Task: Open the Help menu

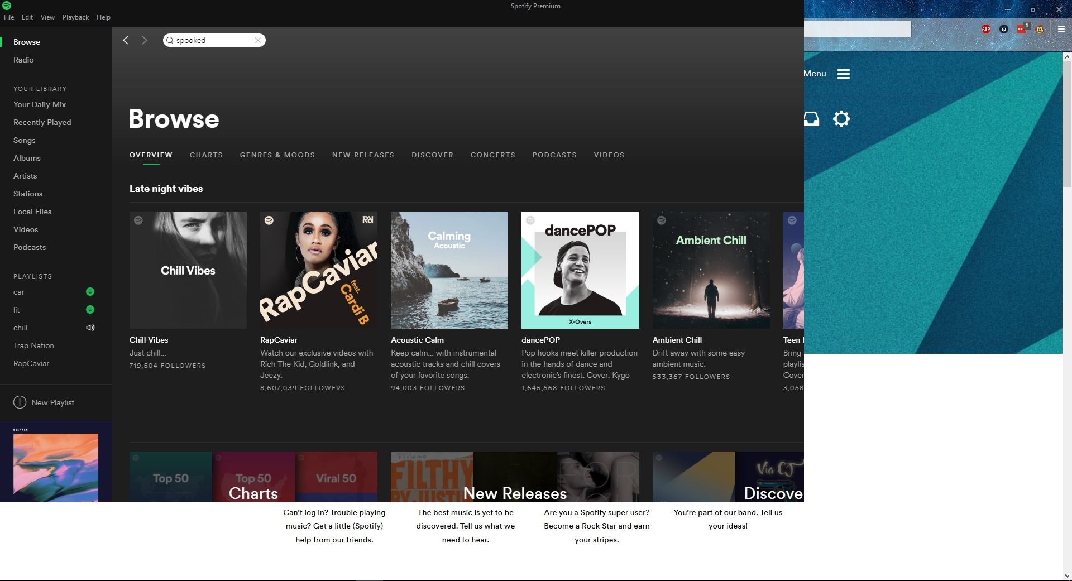Action: pyautogui.click(x=103, y=17)
